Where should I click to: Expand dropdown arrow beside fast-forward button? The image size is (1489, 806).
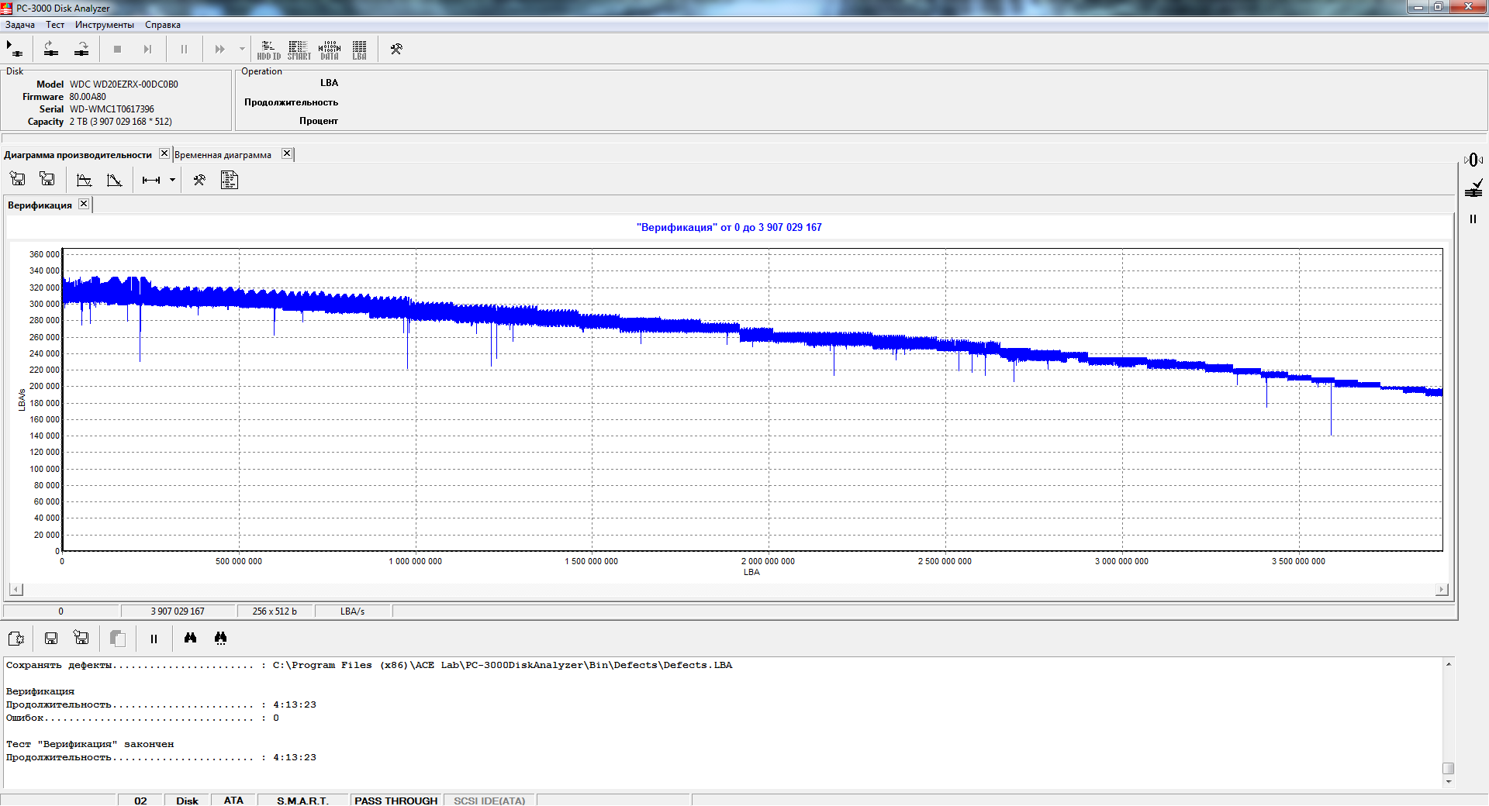pos(242,49)
